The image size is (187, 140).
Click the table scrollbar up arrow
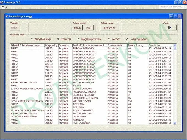(175, 45)
